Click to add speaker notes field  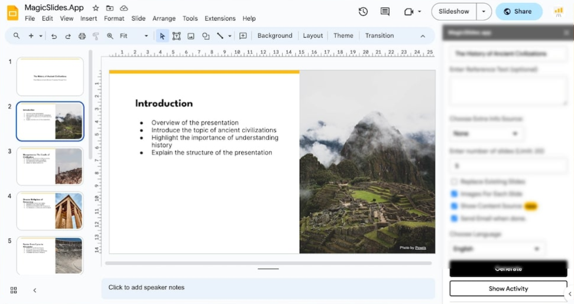pos(268,288)
